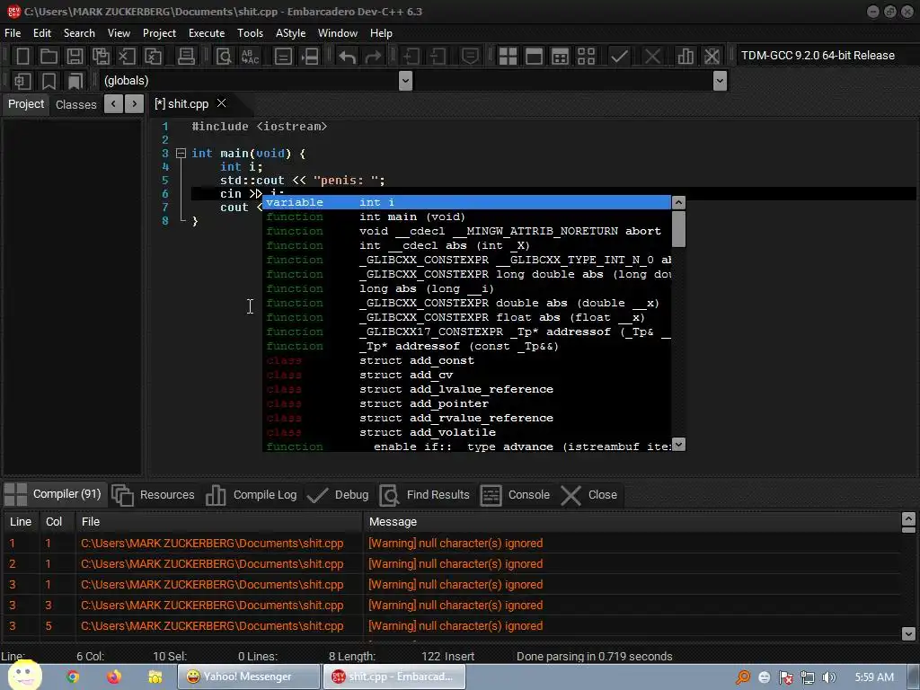Image resolution: width=920 pixels, height=690 pixels.
Task: Click the Run window toolbar icon
Action: pos(534,57)
